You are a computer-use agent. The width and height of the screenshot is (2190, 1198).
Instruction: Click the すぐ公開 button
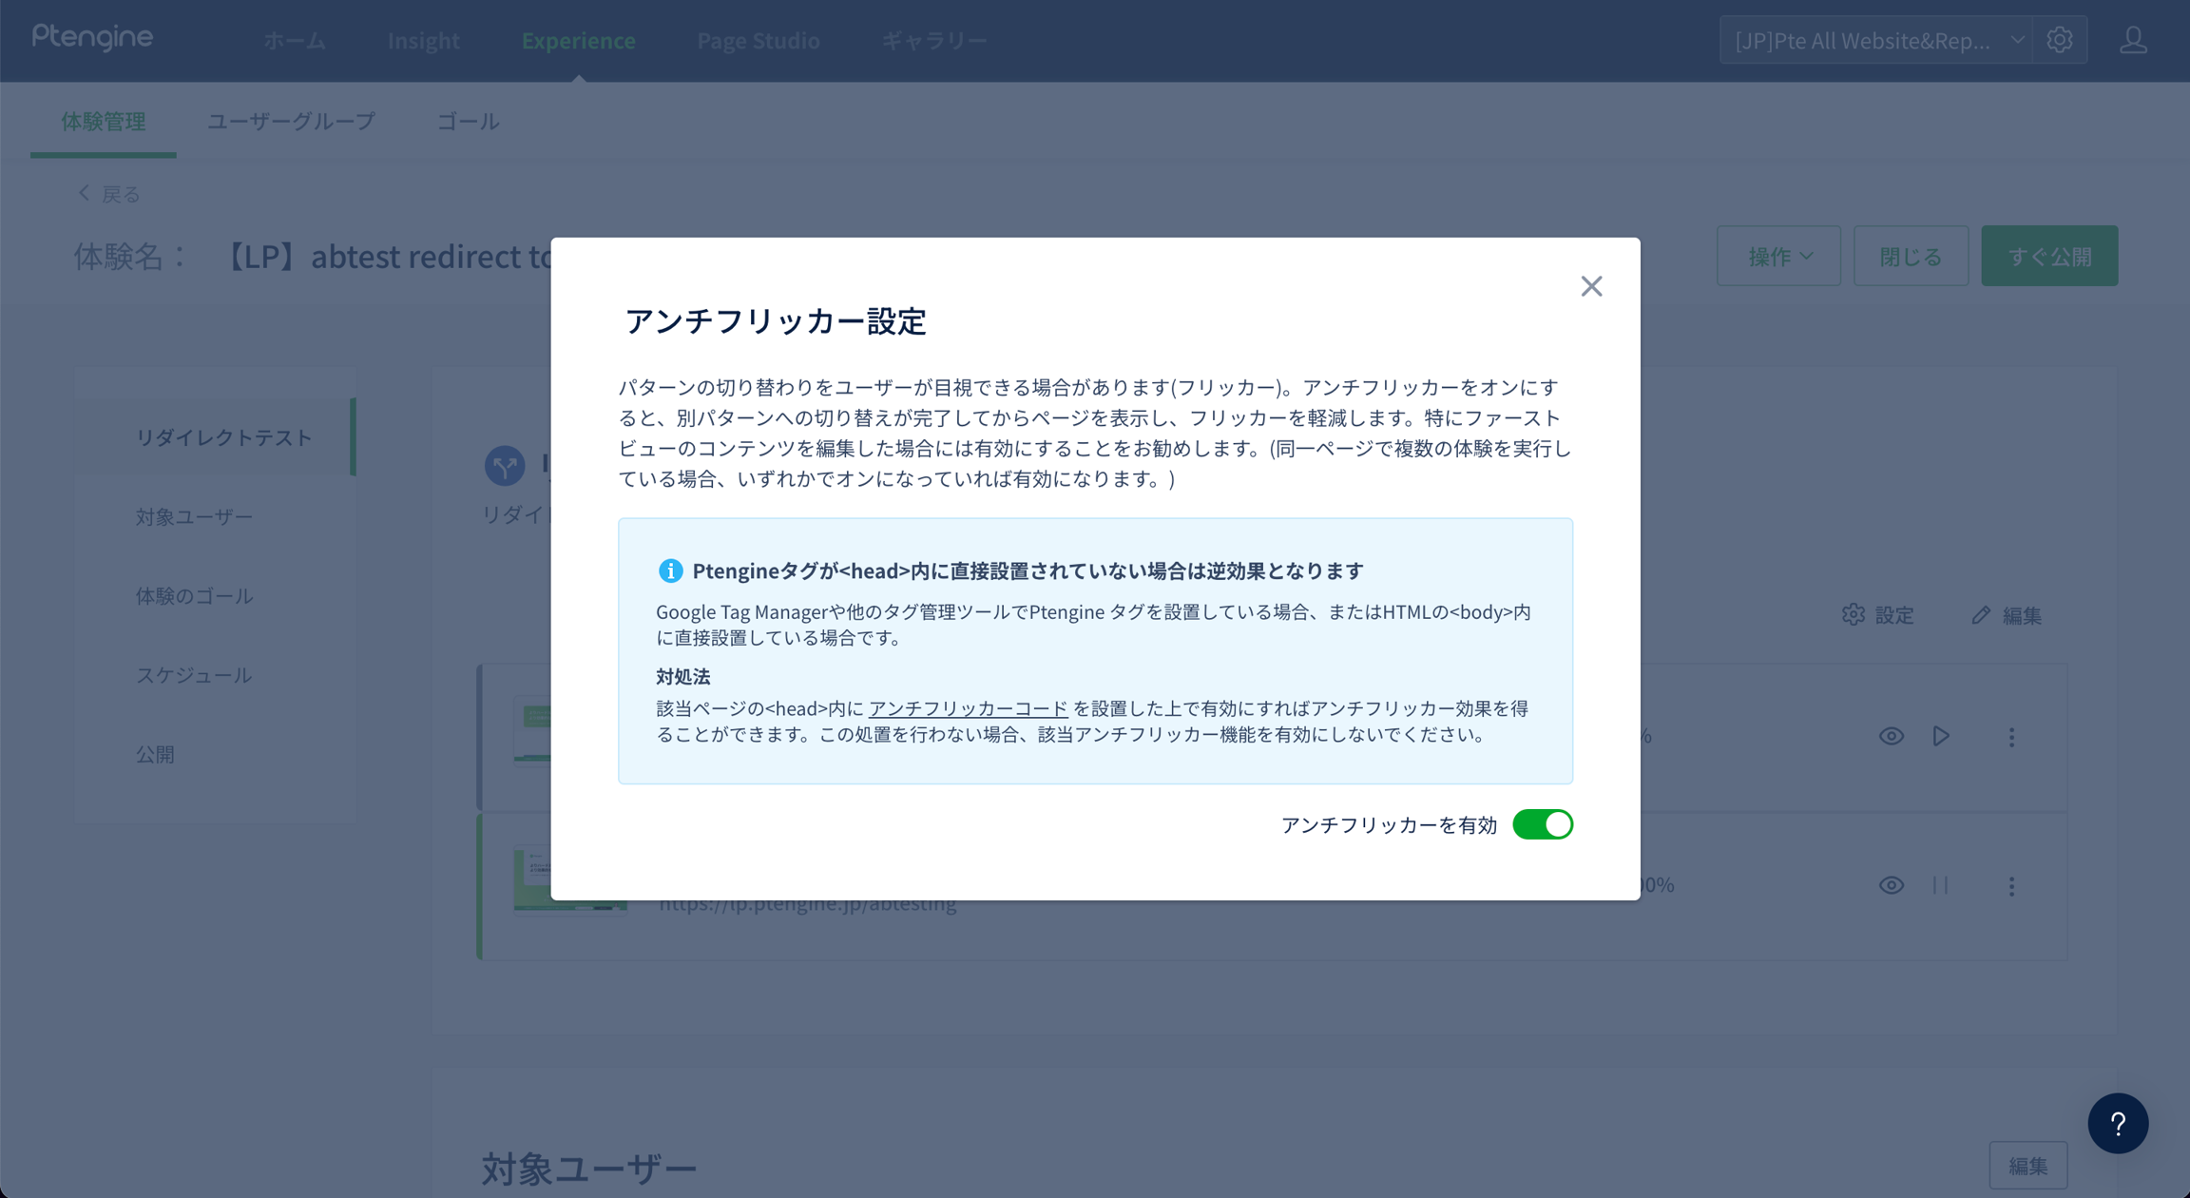pyautogui.click(x=2048, y=256)
